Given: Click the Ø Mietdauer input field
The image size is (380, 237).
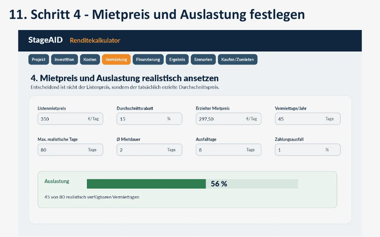Looking at the screenshot, I should pos(149,150).
